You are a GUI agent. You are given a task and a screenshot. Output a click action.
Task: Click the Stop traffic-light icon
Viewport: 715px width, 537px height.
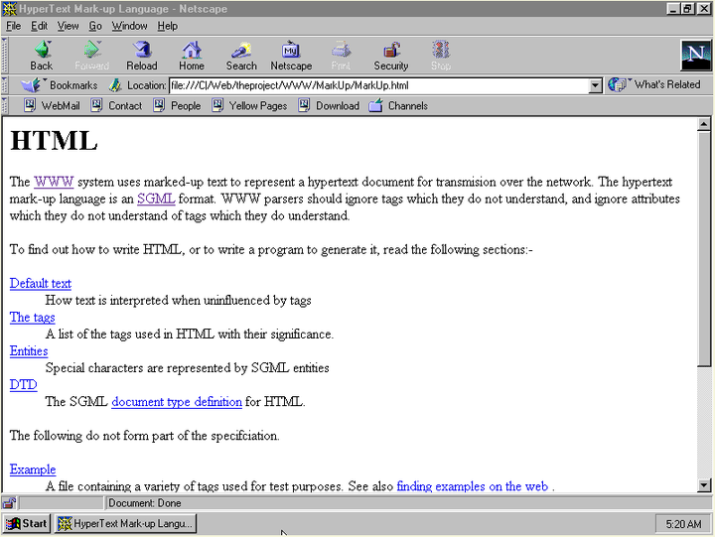[x=441, y=56]
